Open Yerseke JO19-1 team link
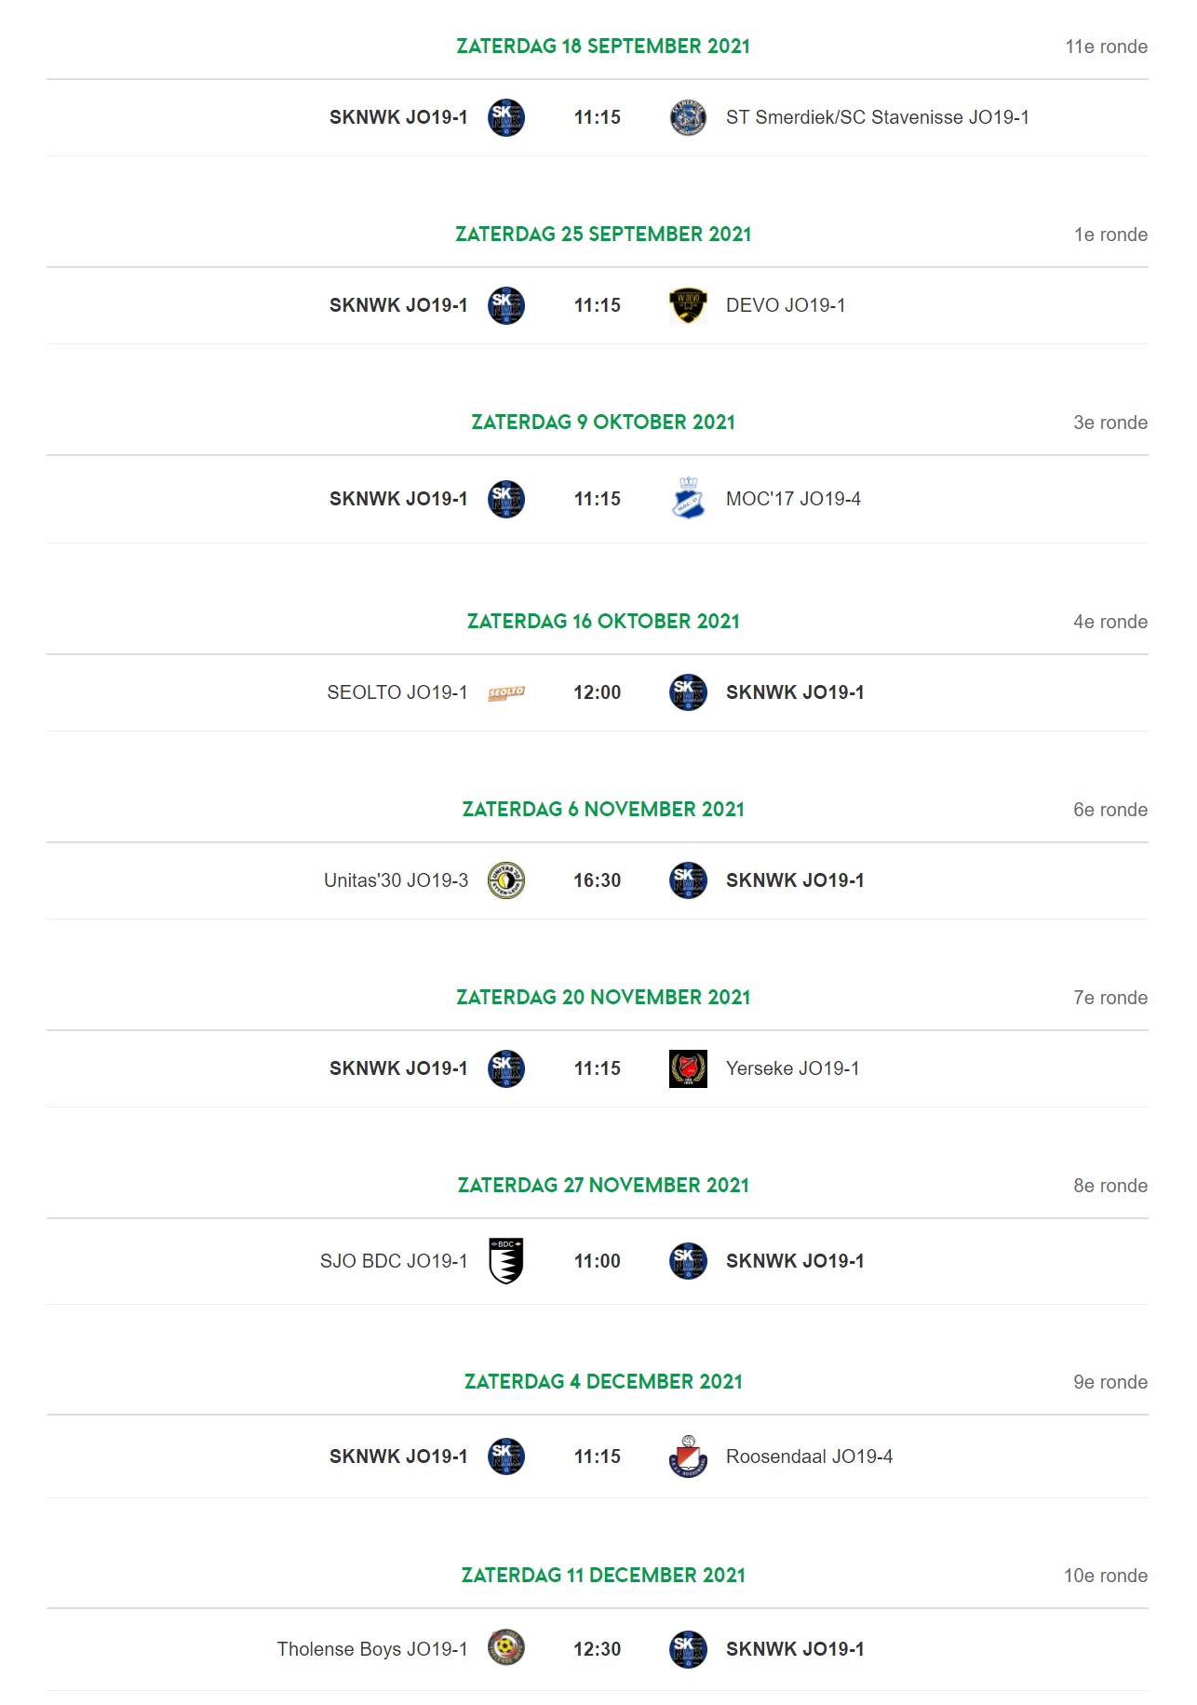Viewport: 1197px width, 1705px height. [x=793, y=1068]
